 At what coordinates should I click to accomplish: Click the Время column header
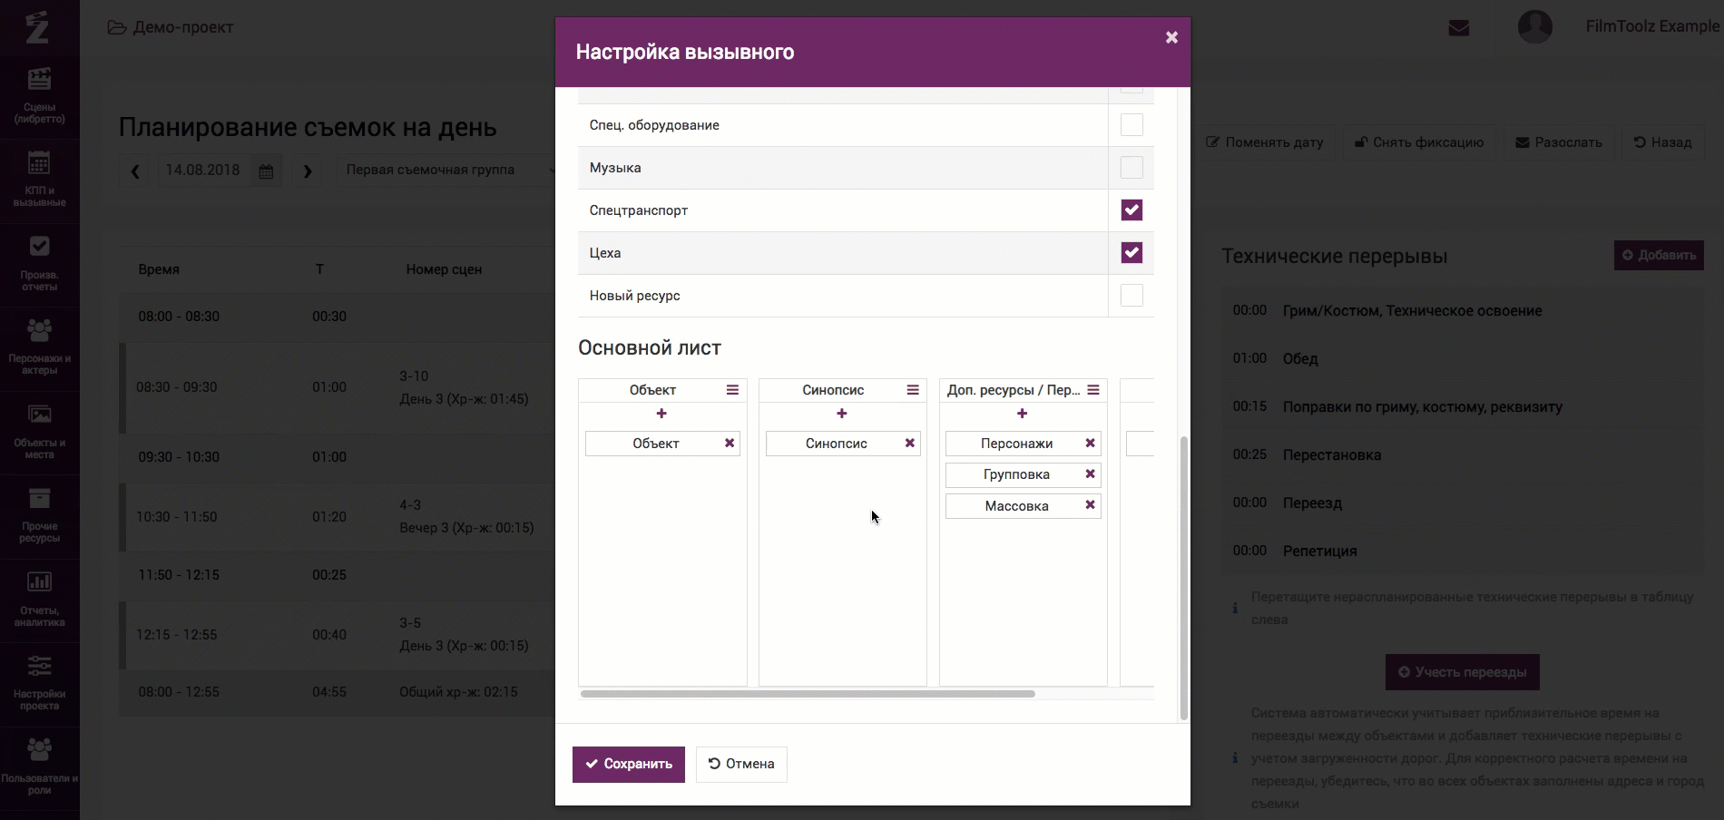tap(159, 269)
